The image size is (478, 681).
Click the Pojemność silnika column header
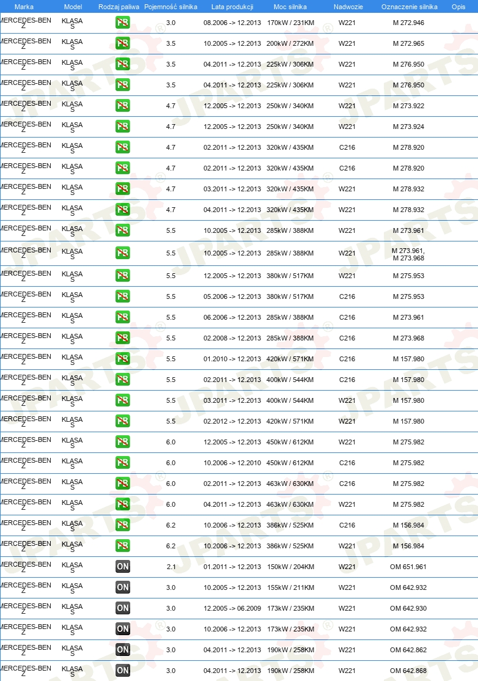171,7
